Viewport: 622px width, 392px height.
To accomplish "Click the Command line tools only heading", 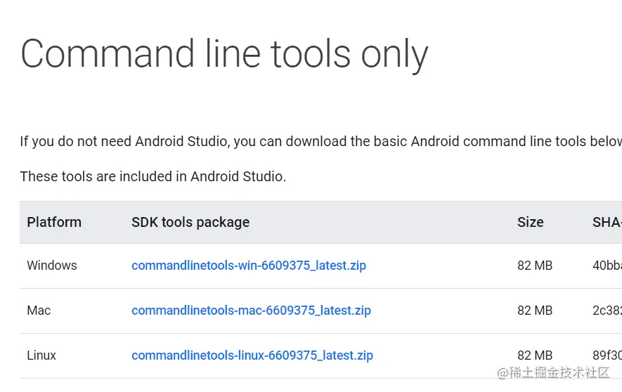I will [x=224, y=54].
